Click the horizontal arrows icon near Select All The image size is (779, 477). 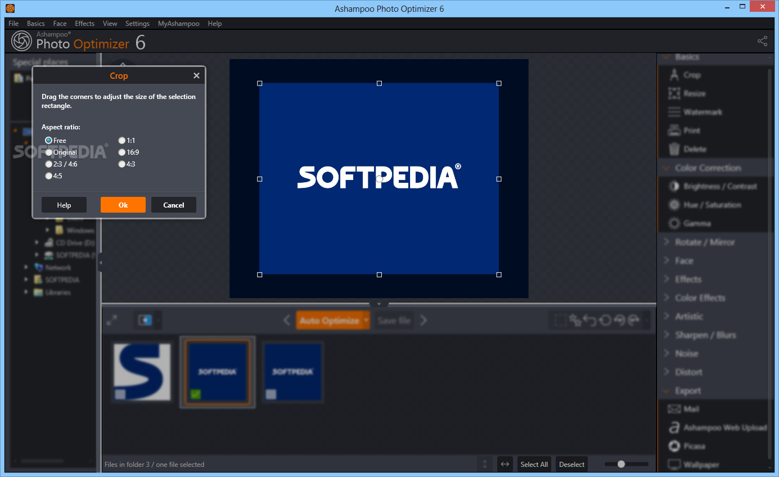505,464
